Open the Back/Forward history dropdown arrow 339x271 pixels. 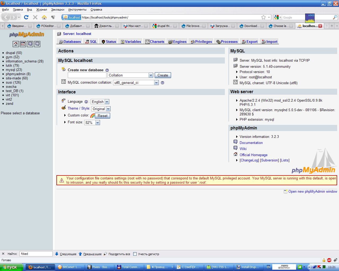click(x=19, y=17)
